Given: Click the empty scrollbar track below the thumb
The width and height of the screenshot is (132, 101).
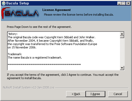Looking at the screenshot, I should (122, 52).
